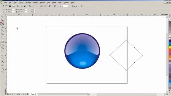Pick the white swatch in color palette
This screenshot has width=171, height=96.
point(170,38)
